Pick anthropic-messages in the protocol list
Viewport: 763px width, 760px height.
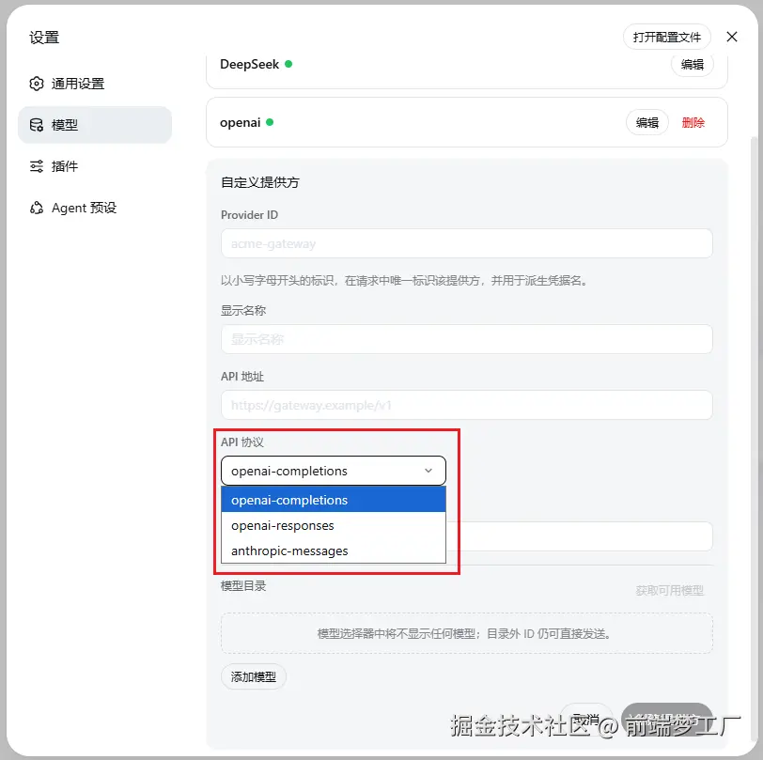coord(334,551)
